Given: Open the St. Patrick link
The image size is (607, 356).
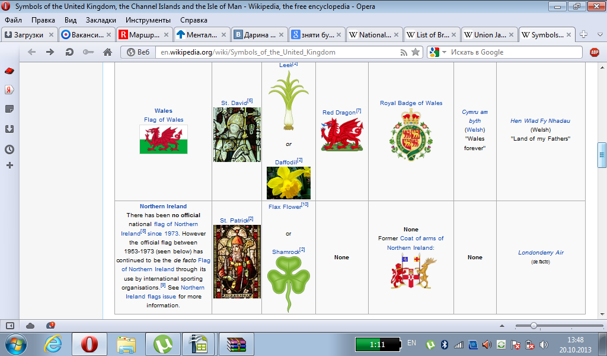Looking at the screenshot, I should click(x=234, y=220).
